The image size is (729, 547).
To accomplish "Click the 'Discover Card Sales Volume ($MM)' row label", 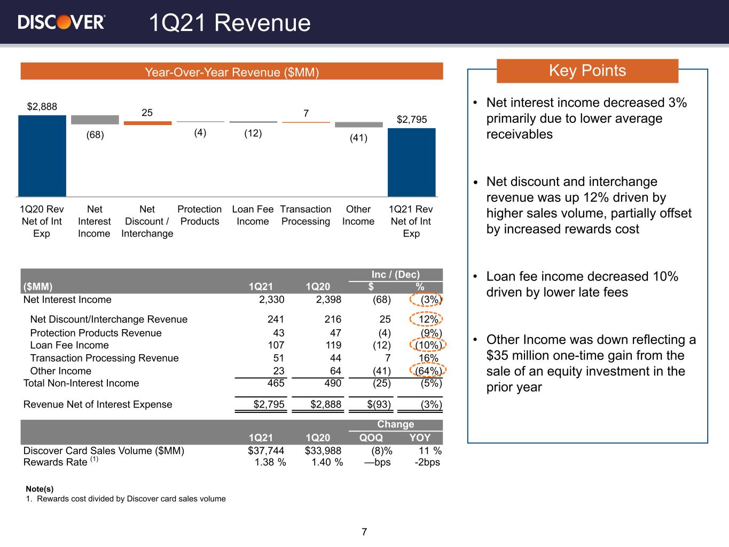I will coord(104,451).
